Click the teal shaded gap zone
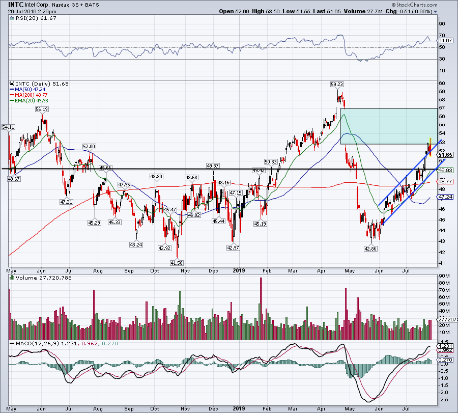Screen dimensions: 458x413 tap(389, 126)
